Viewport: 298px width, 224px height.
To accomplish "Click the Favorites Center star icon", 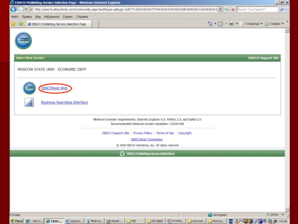I will (13, 24).
